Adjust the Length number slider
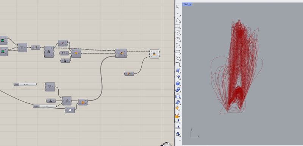Screen dimensions: 303x146 (45, 106)
